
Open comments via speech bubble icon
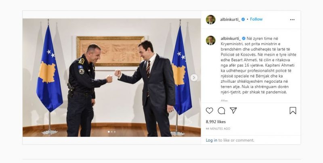221,111
